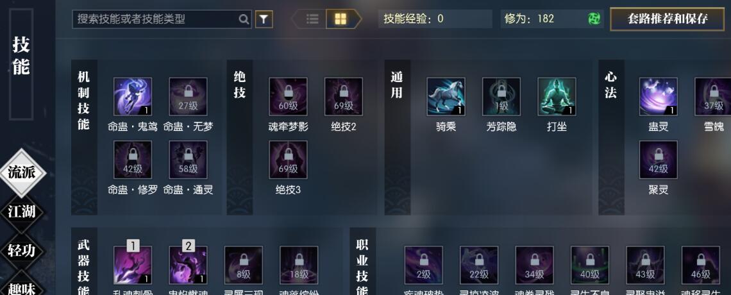Select the 命蛊·鬼鸢 skill icon
731x295 pixels.
coord(132,96)
